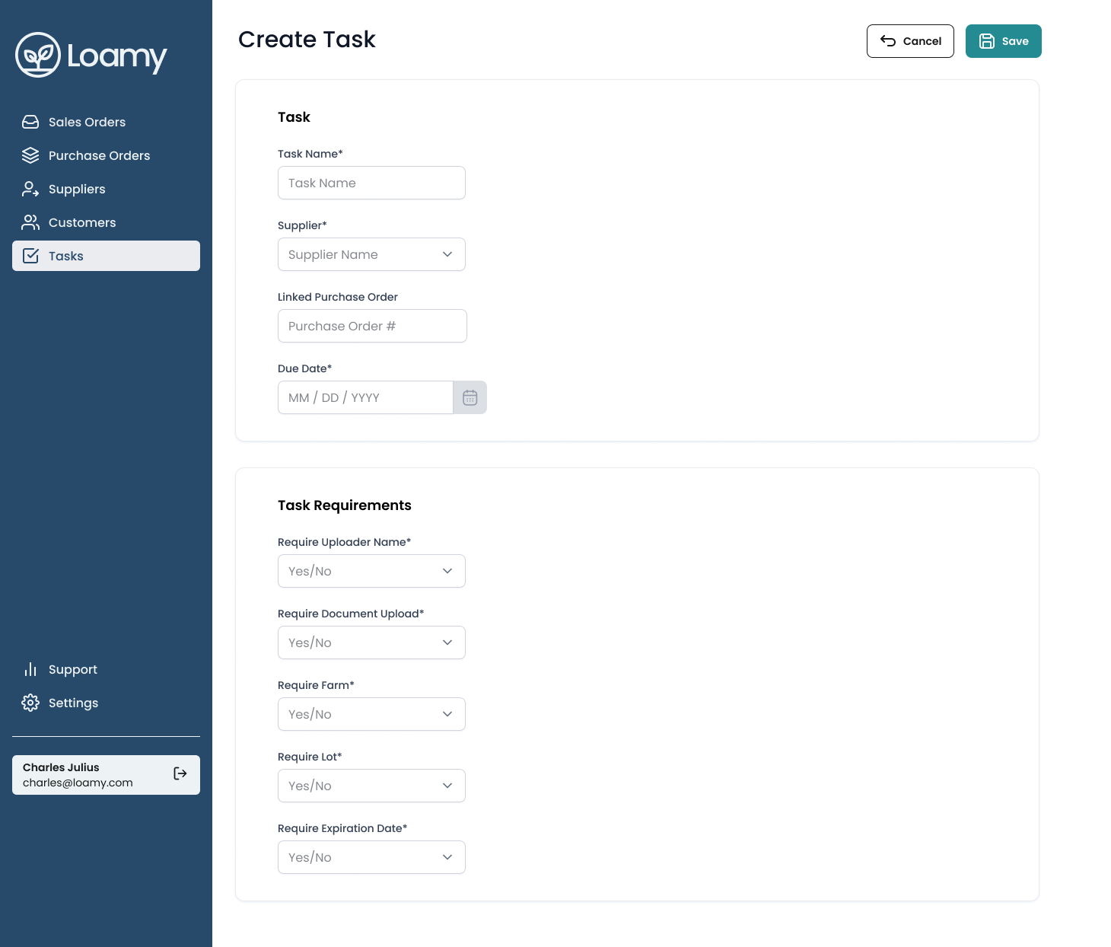Open Require Document Upload Yes/No dropdown
This screenshot has width=1111, height=947.
pos(371,642)
